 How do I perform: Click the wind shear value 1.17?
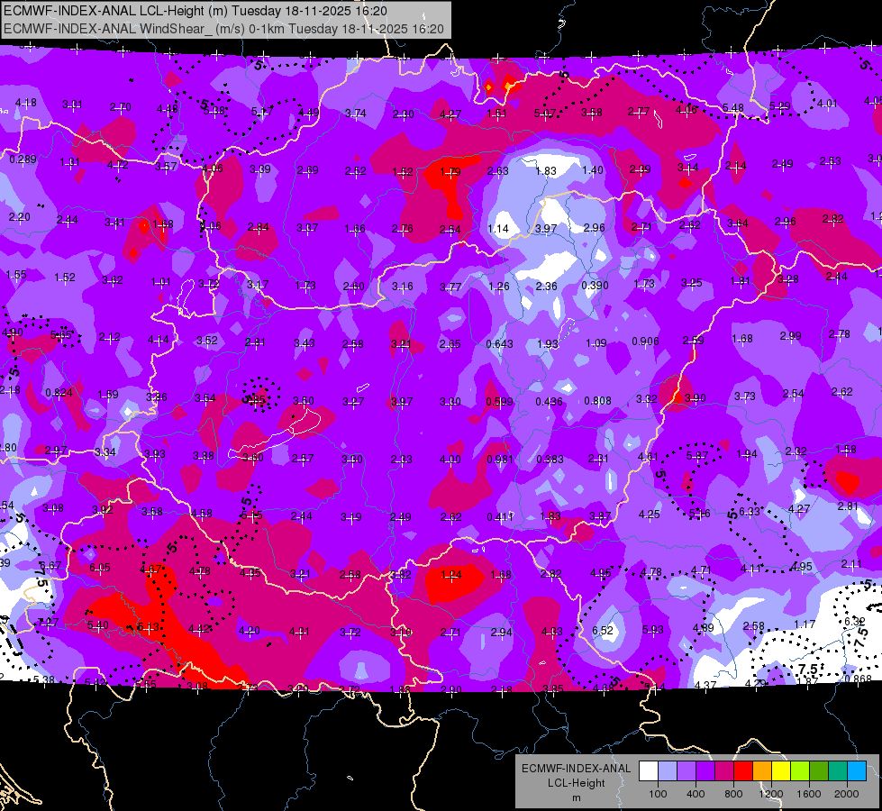click(805, 624)
